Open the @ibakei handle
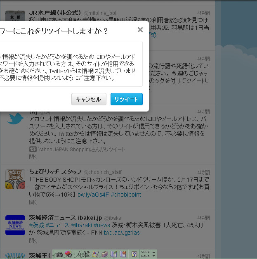This screenshot has width=257, height=259. pyautogui.click(x=113, y=218)
